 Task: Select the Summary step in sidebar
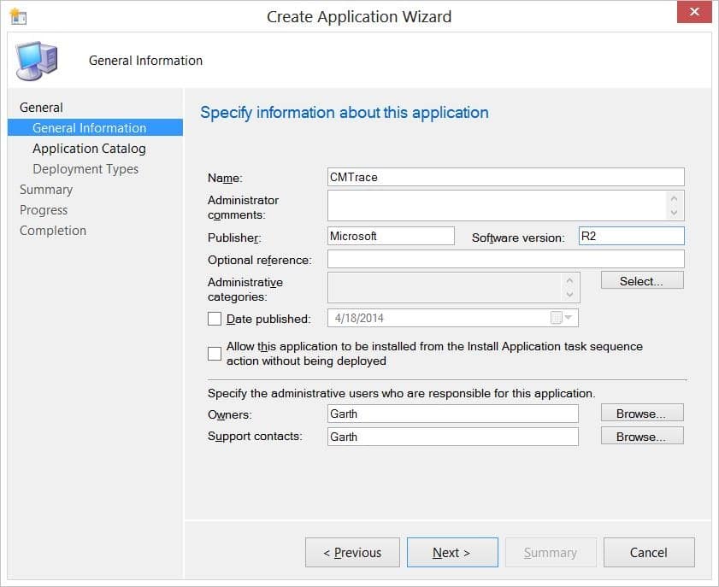46,189
